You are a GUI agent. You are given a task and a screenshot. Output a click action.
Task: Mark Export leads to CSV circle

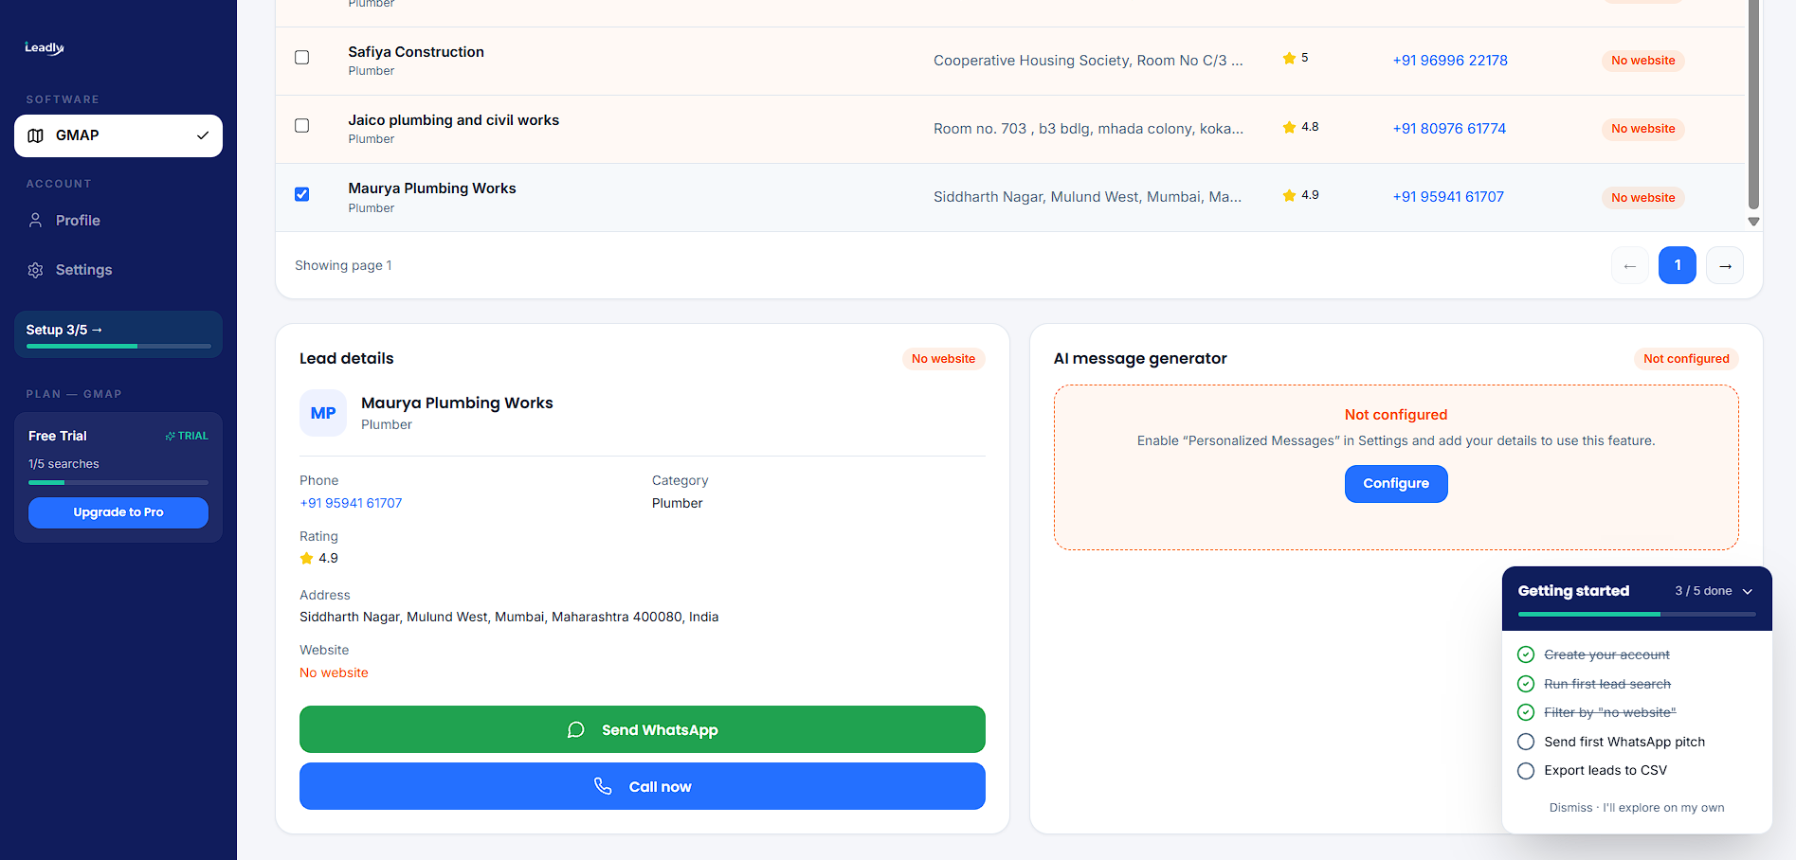tap(1526, 771)
